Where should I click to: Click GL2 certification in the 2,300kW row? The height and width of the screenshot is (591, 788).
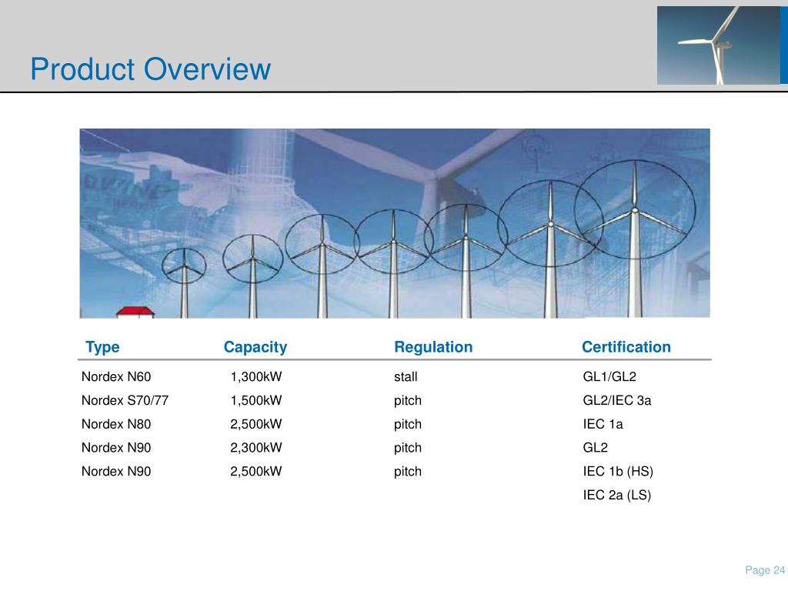(595, 447)
